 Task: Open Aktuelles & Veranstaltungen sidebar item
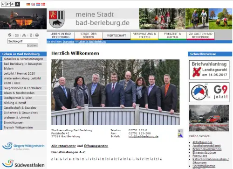pos(23,59)
